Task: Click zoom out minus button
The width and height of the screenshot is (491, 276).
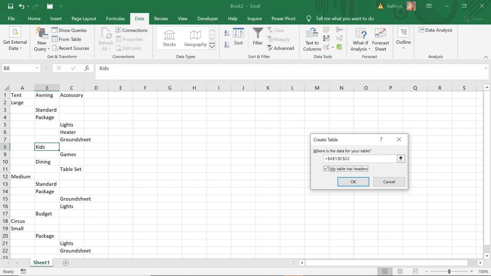Action: tap(426, 271)
